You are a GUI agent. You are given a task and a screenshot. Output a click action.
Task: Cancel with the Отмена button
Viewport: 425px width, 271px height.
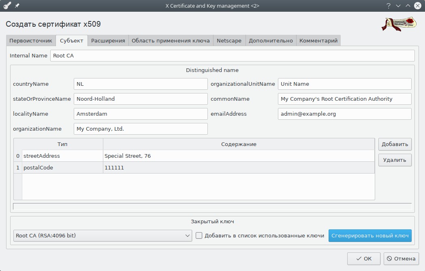pyautogui.click(x=401, y=259)
